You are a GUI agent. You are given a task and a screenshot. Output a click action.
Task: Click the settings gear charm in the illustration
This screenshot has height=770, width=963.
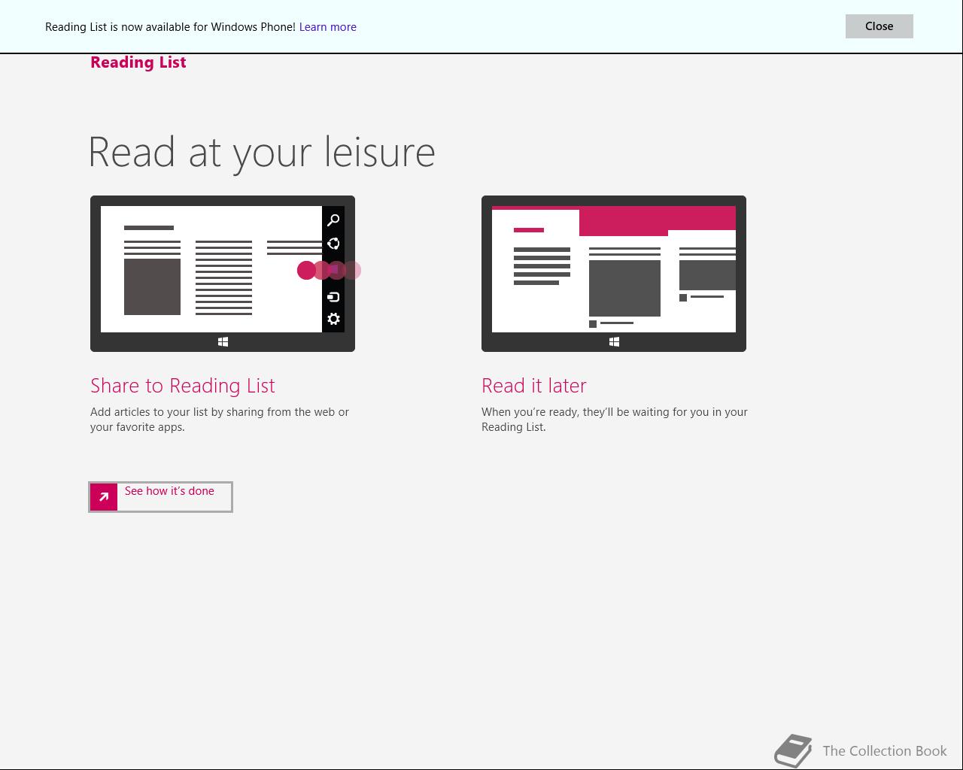pos(333,319)
